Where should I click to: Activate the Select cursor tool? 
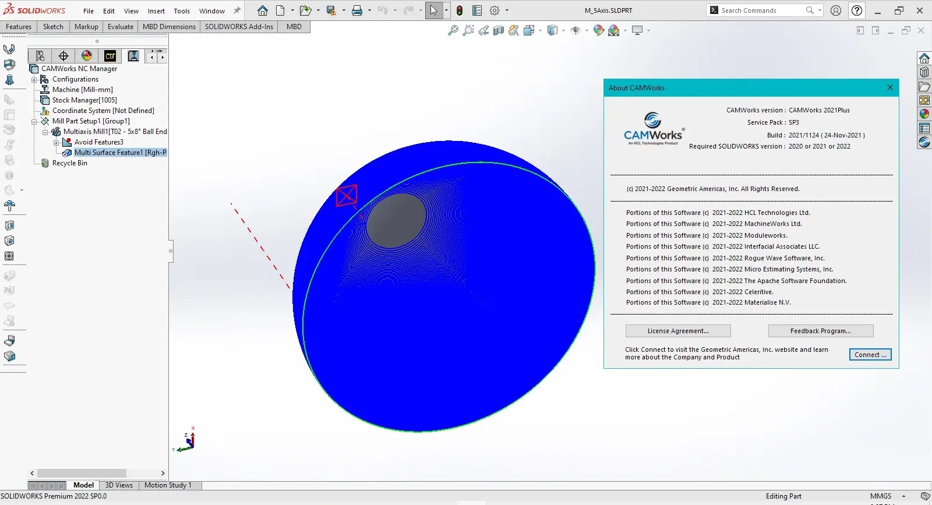click(433, 10)
